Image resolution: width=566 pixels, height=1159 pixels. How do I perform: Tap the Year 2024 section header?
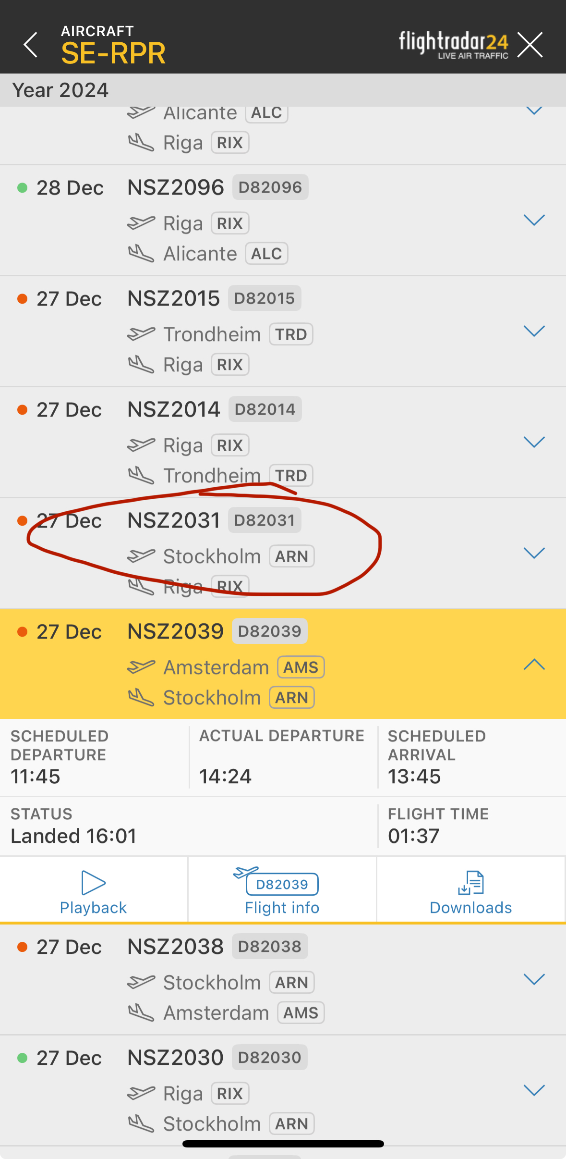coord(60,90)
